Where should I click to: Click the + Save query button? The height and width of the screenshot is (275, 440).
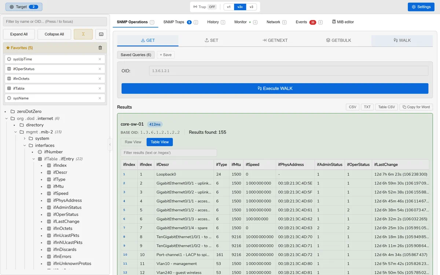(166, 55)
